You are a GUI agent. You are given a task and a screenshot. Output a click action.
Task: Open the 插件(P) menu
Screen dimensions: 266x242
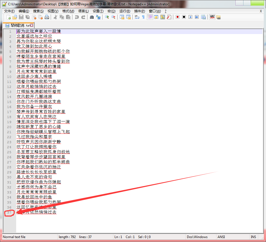coord(140,11)
